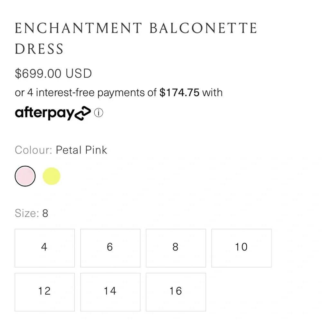Screen dimensions: 322x322
Task: Click the bold $174.75 installment amount
Action: point(179,93)
